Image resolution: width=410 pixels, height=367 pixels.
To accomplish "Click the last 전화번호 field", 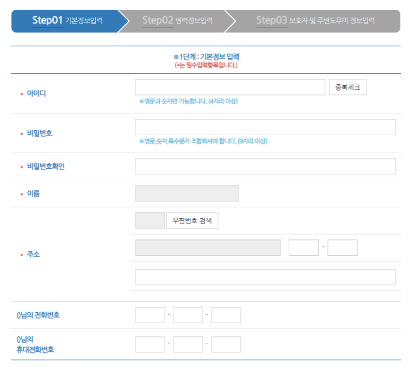I will 226,315.
